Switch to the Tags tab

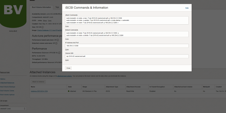click(x=57, y=7)
